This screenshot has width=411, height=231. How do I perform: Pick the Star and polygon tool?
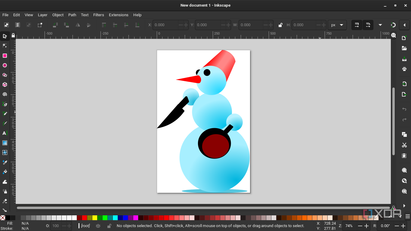(5, 75)
